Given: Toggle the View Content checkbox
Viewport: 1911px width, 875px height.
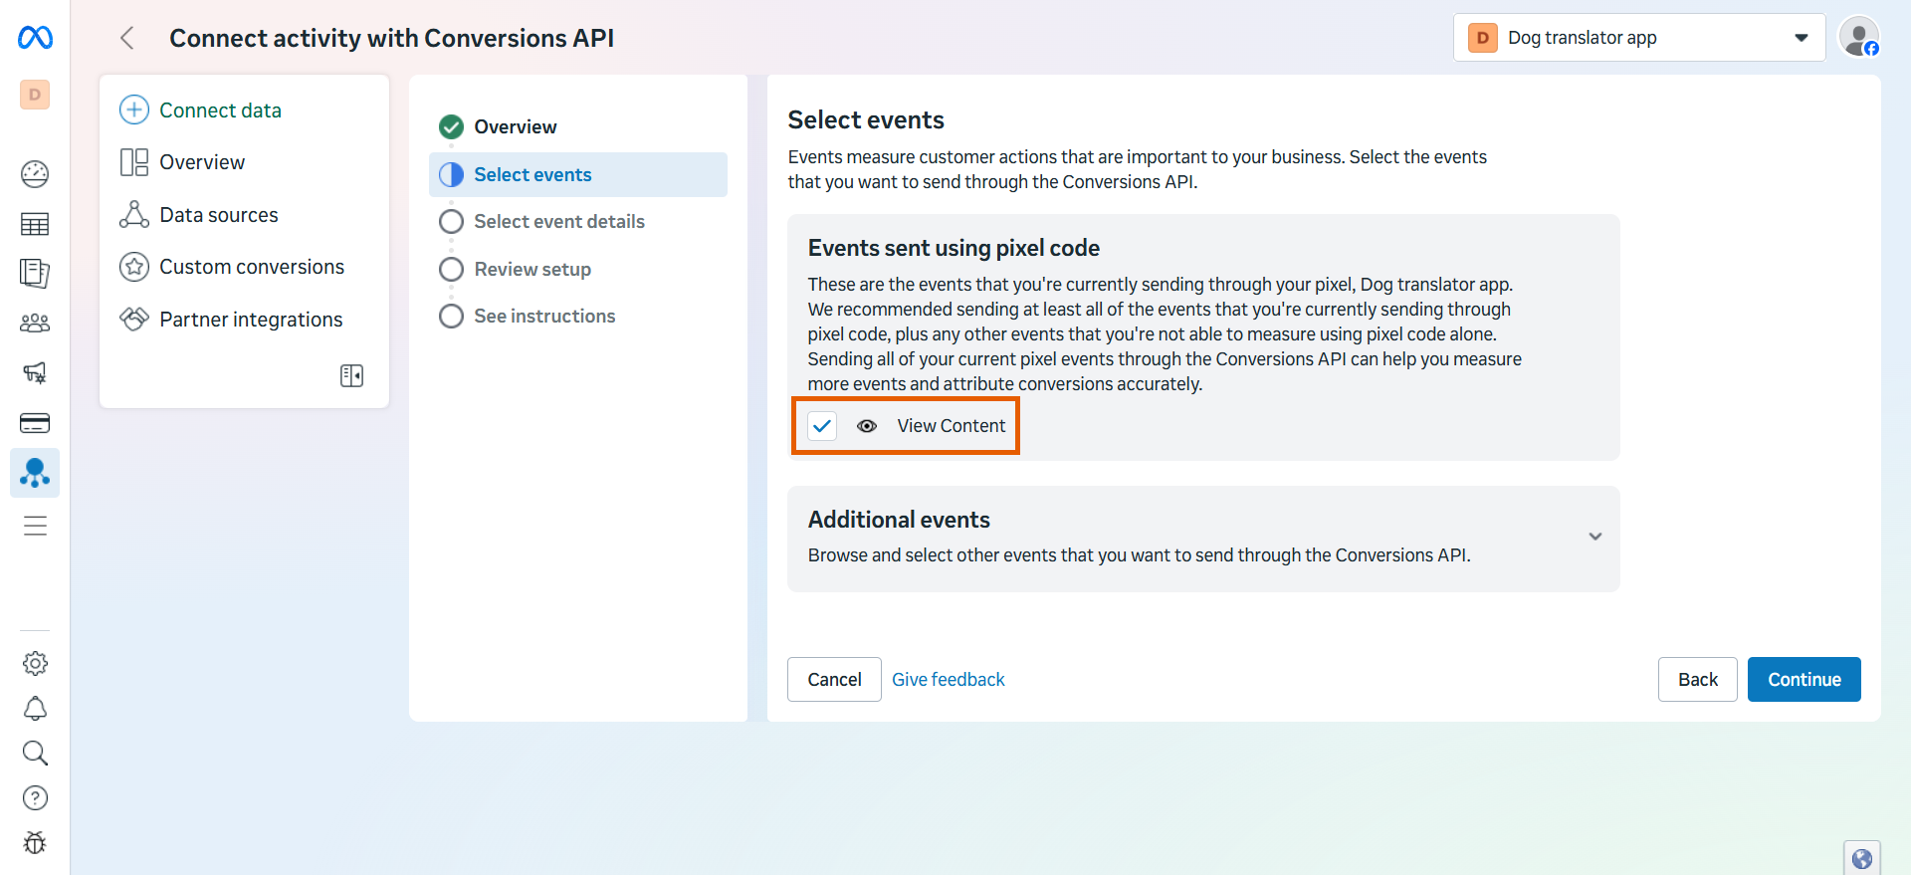Looking at the screenshot, I should tap(822, 426).
